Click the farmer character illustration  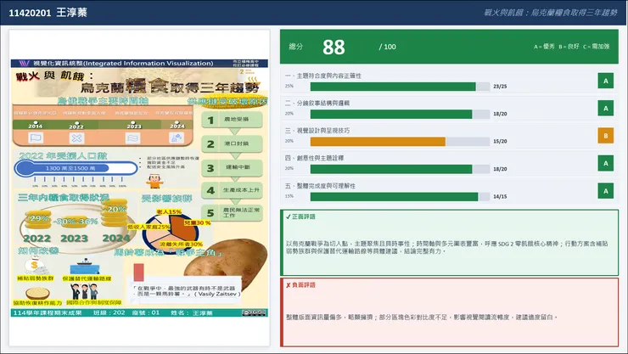[154, 181]
